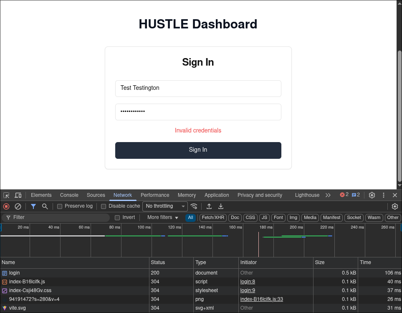Stop recording network log
Image resolution: width=402 pixels, height=313 pixels.
pyautogui.click(x=6, y=206)
